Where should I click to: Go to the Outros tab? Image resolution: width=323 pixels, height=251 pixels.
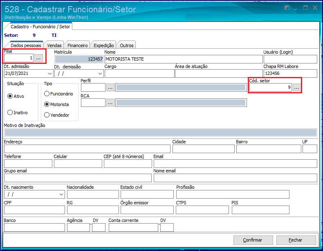point(127,45)
